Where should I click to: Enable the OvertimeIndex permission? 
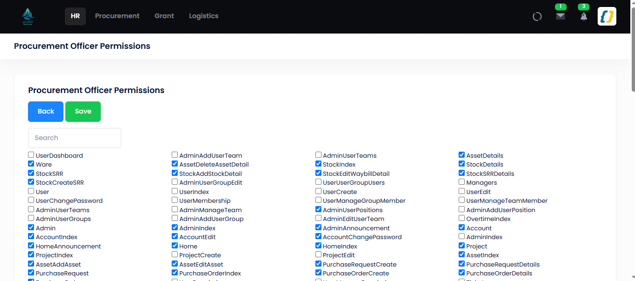462,218
